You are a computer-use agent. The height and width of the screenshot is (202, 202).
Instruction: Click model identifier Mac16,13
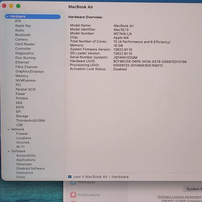point(121,30)
